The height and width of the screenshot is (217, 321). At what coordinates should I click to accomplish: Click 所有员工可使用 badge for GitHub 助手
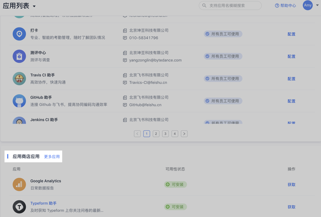[223, 101]
